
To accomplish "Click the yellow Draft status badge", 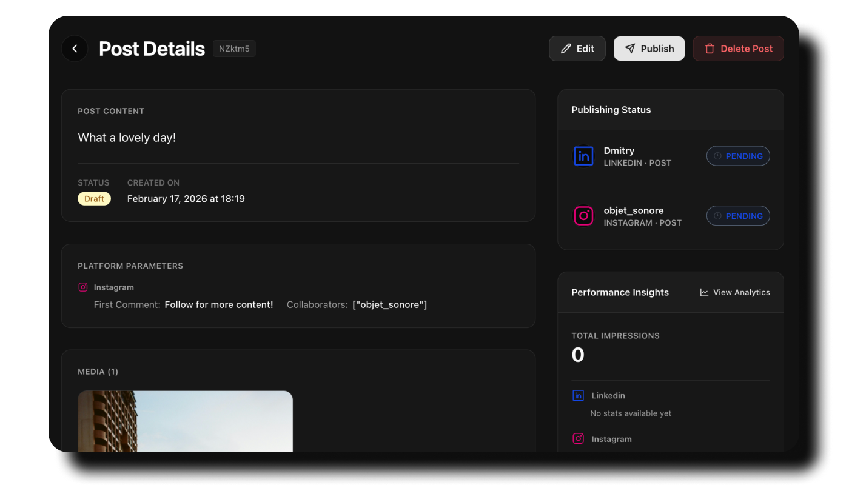I will point(94,199).
